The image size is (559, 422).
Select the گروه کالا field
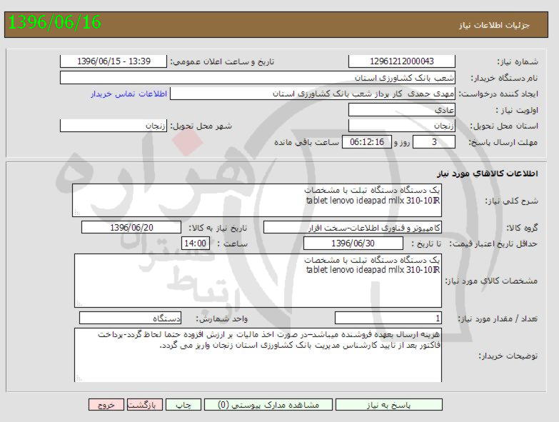pos(353,227)
